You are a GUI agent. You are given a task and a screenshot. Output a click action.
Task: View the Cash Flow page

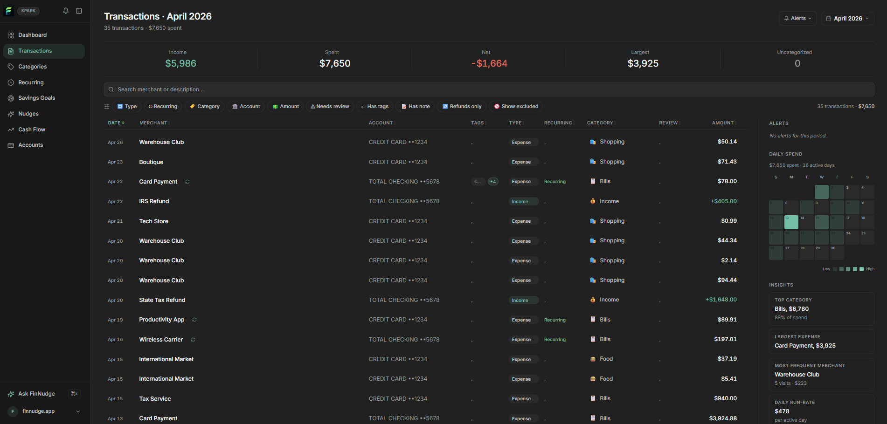(x=44, y=130)
